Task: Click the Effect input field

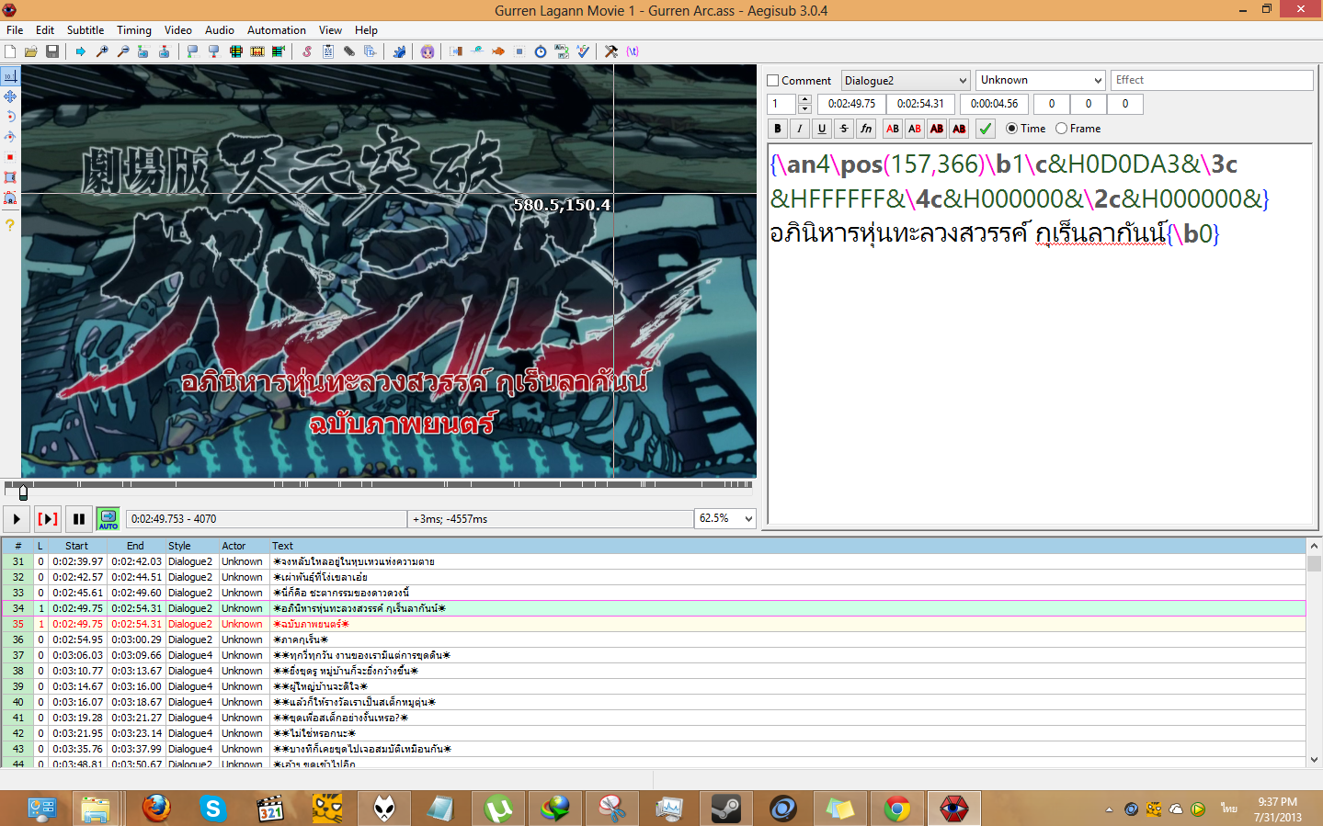Action: click(1212, 81)
